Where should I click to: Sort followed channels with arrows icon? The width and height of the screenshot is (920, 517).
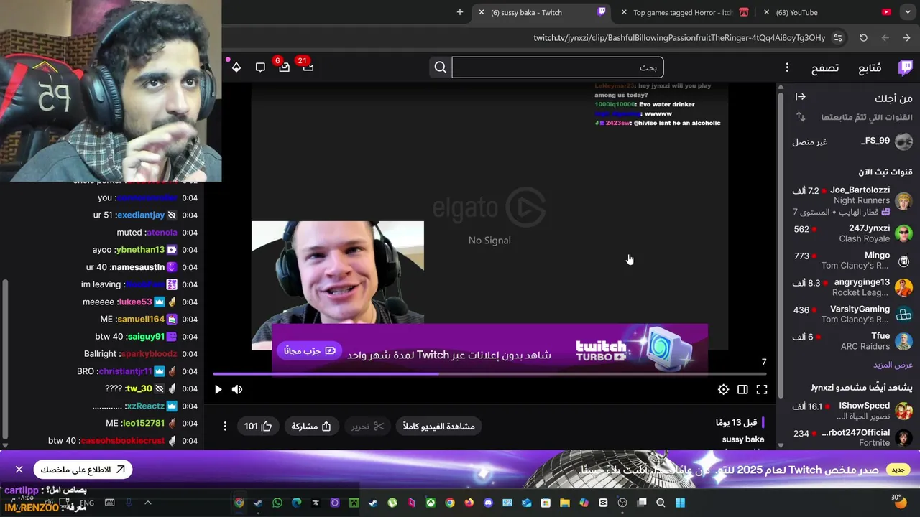tap(800, 117)
